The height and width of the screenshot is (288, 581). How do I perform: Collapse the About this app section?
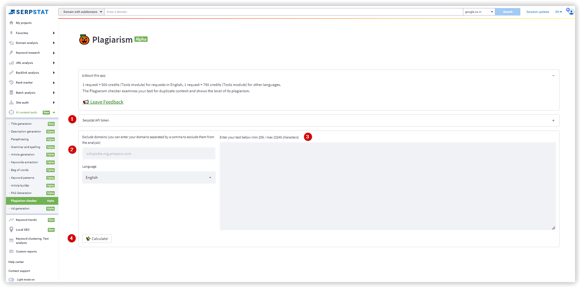point(553,76)
